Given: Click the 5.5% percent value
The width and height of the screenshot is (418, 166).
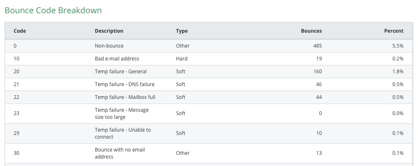Looking at the screenshot, I should tap(397, 46).
